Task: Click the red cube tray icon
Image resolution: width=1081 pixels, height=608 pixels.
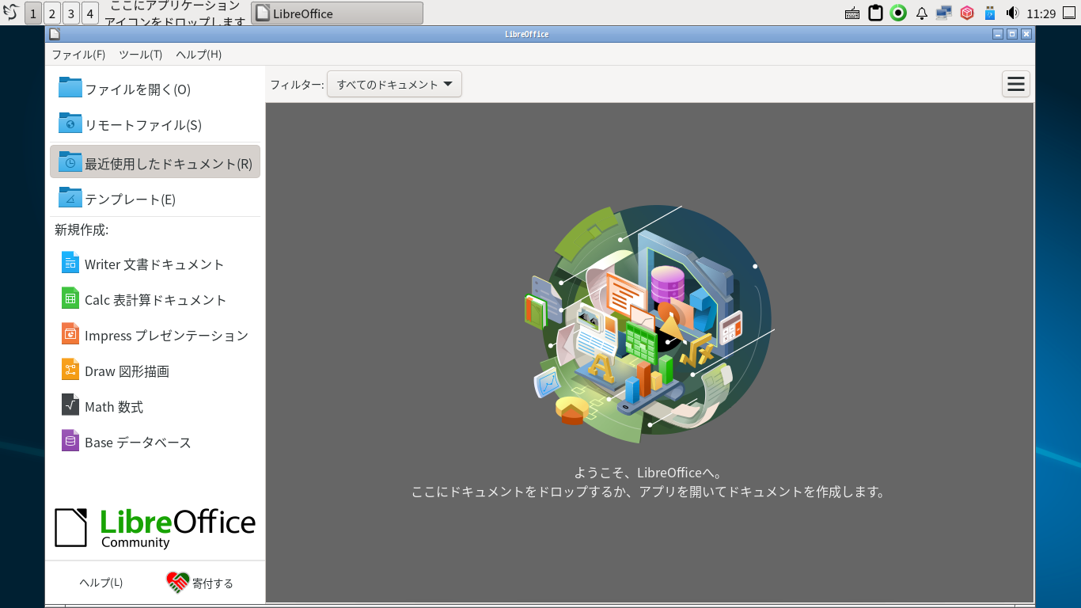Action: [x=966, y=13]
